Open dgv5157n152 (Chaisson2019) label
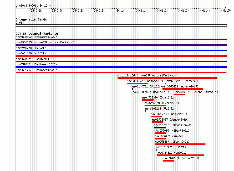The width and height of the screenshot is (234, 171). pyautogui.click(x=174, y=125)
